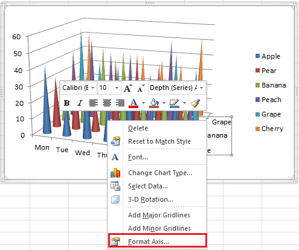Click the Align Text Left icon
Screen dimensions: 299x250
tap(94, 103)
